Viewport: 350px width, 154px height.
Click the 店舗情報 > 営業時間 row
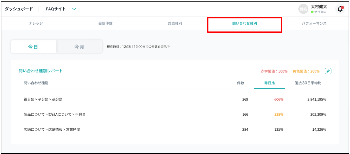pyautogui.click(x=52, y=129)
